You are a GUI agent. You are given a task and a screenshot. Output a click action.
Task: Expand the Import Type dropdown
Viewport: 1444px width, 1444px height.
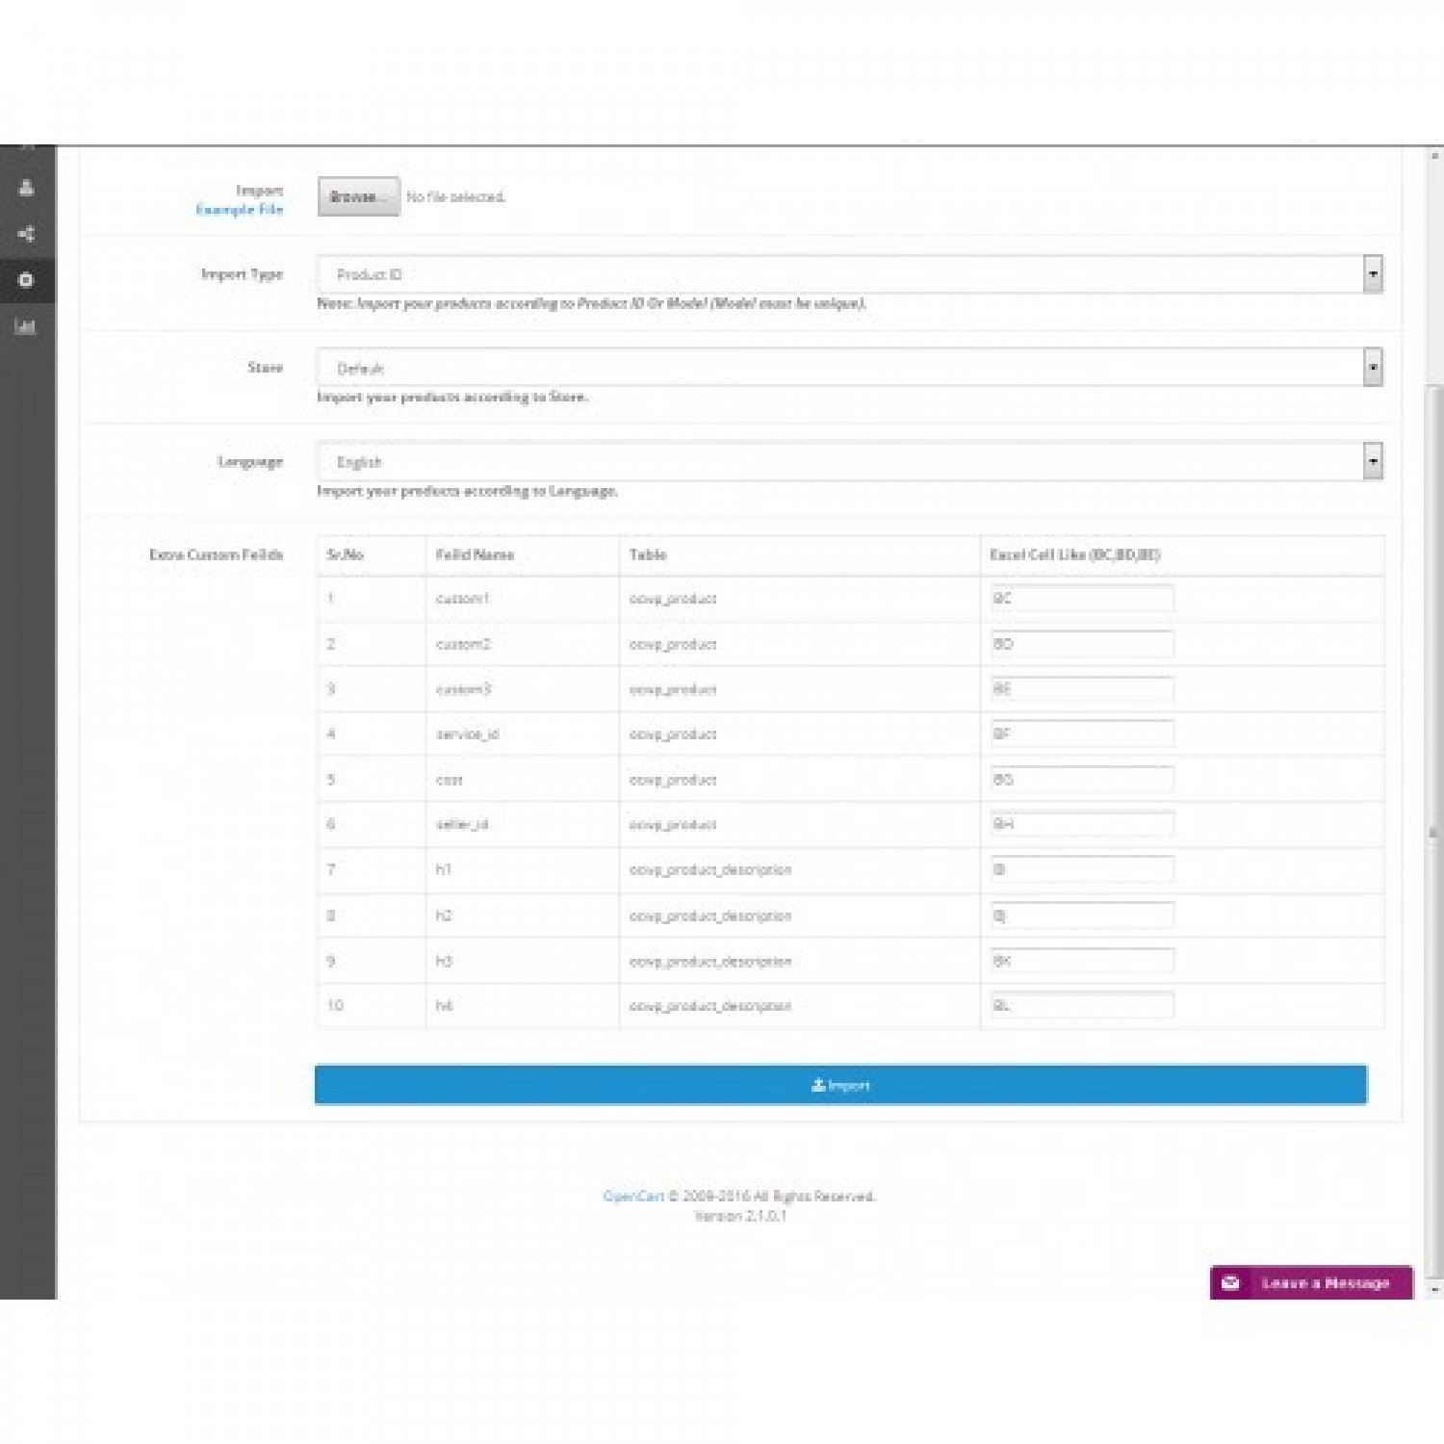click(849, 274)
